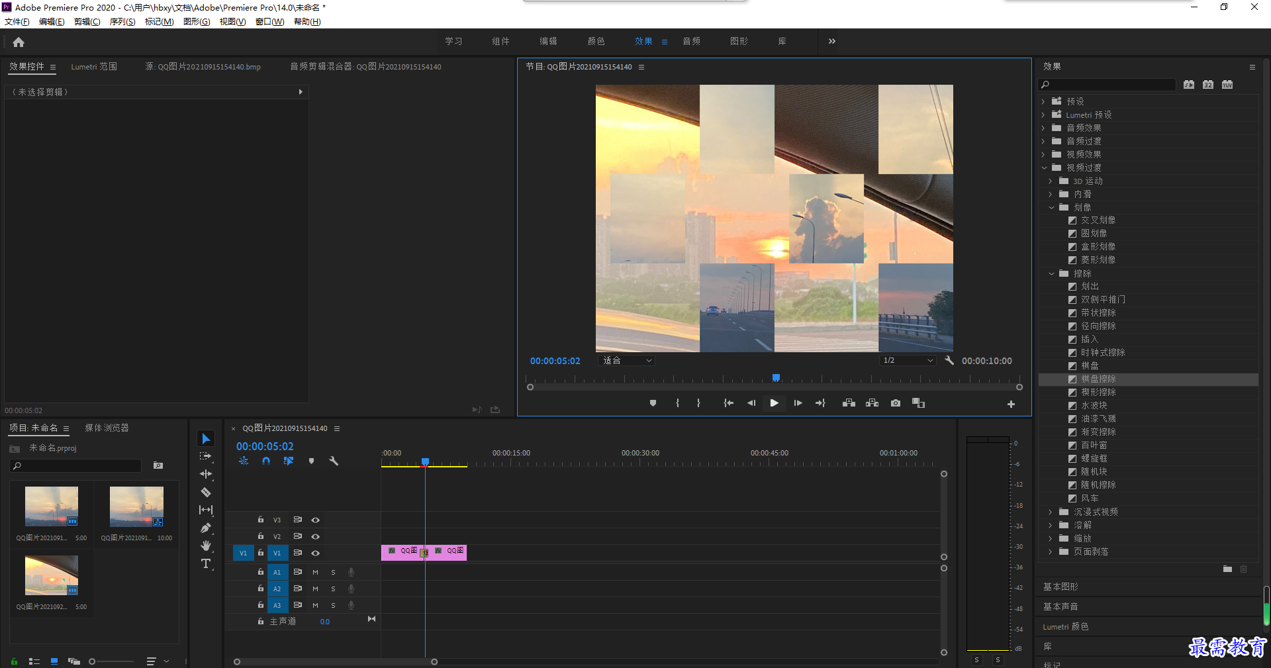
Task: Select the Selection tool arrow
Action: point(206,439)
